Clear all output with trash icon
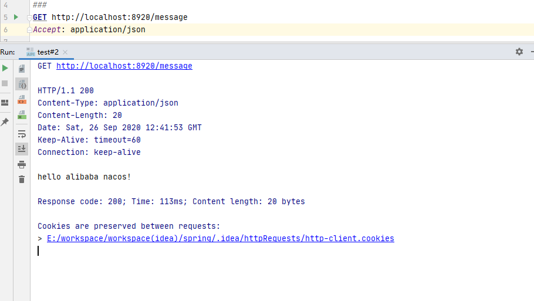534x301 pixels. pyautogui.click(x=22, y=179)
